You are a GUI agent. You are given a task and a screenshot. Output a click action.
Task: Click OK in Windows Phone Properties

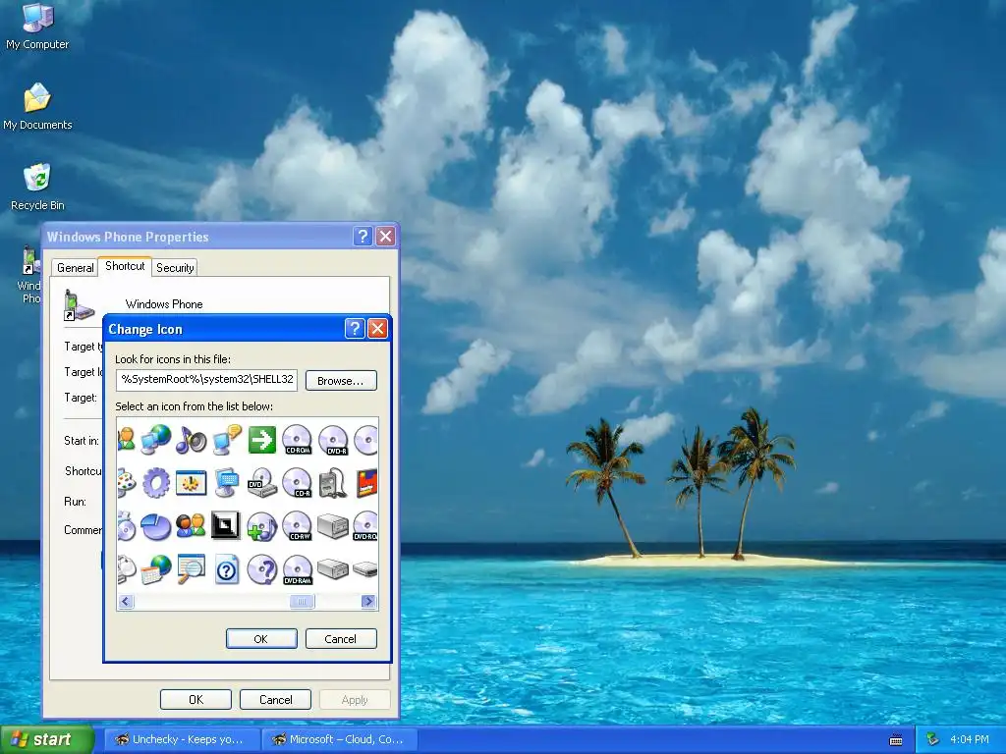tap(196, 699)
